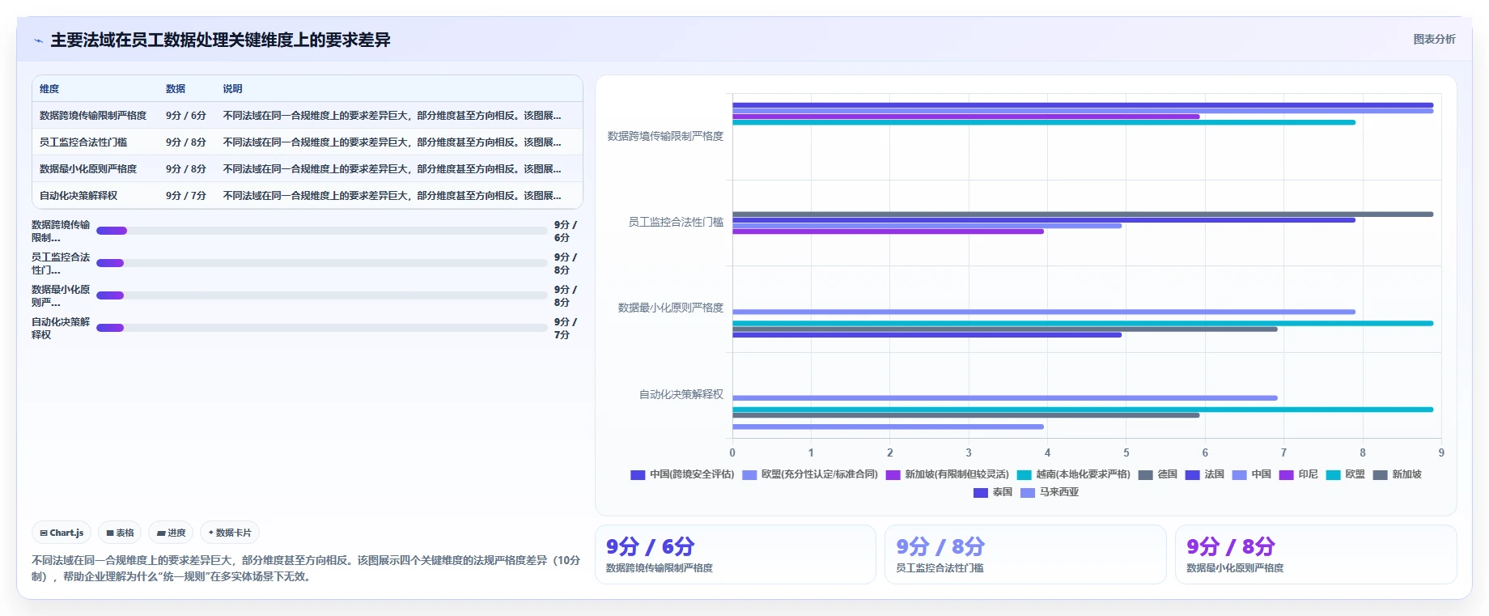Open the 数据跨境传输限制严格度 data card
Image resolution: width=1489 pixels, height=616 pixels.
[x=736, y=554]
